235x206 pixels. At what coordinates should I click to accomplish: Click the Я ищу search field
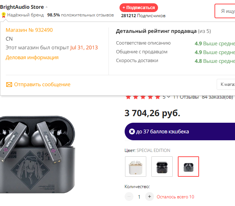click(x=225, y=11)
